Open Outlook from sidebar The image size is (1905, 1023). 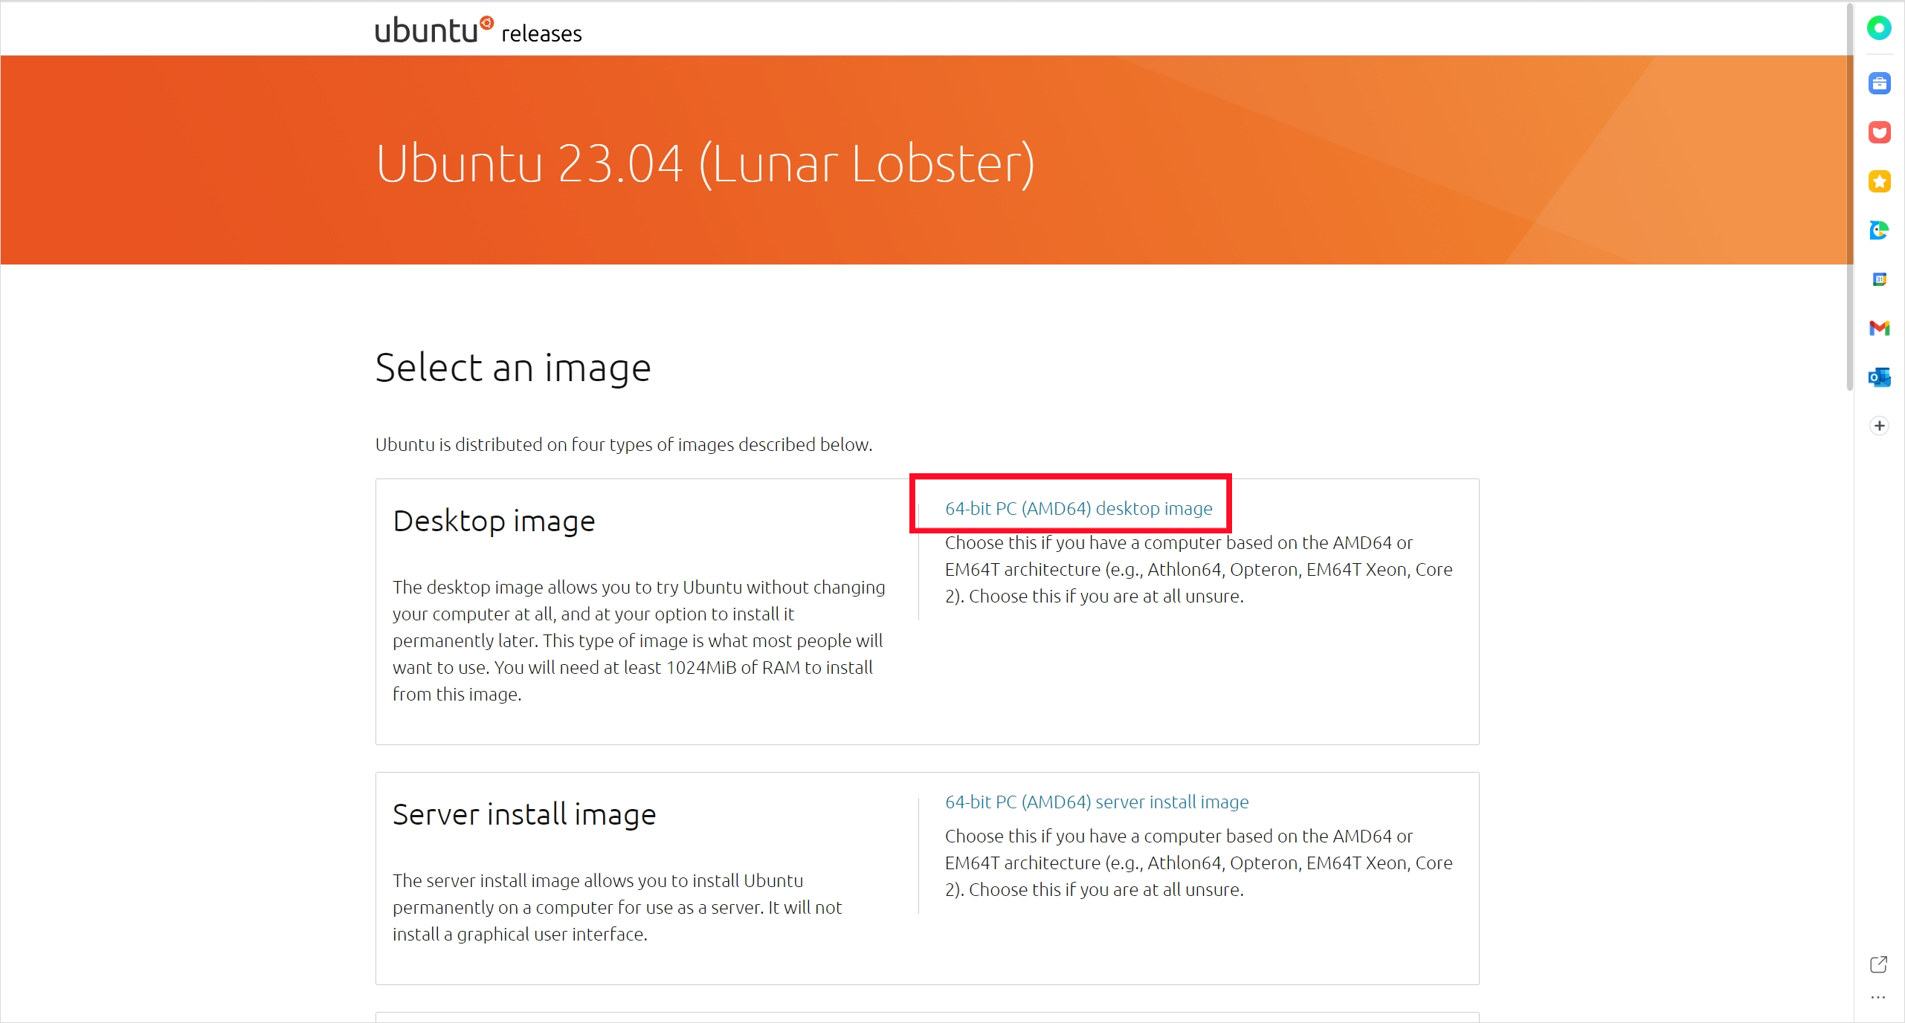[x=1879, y=377]
